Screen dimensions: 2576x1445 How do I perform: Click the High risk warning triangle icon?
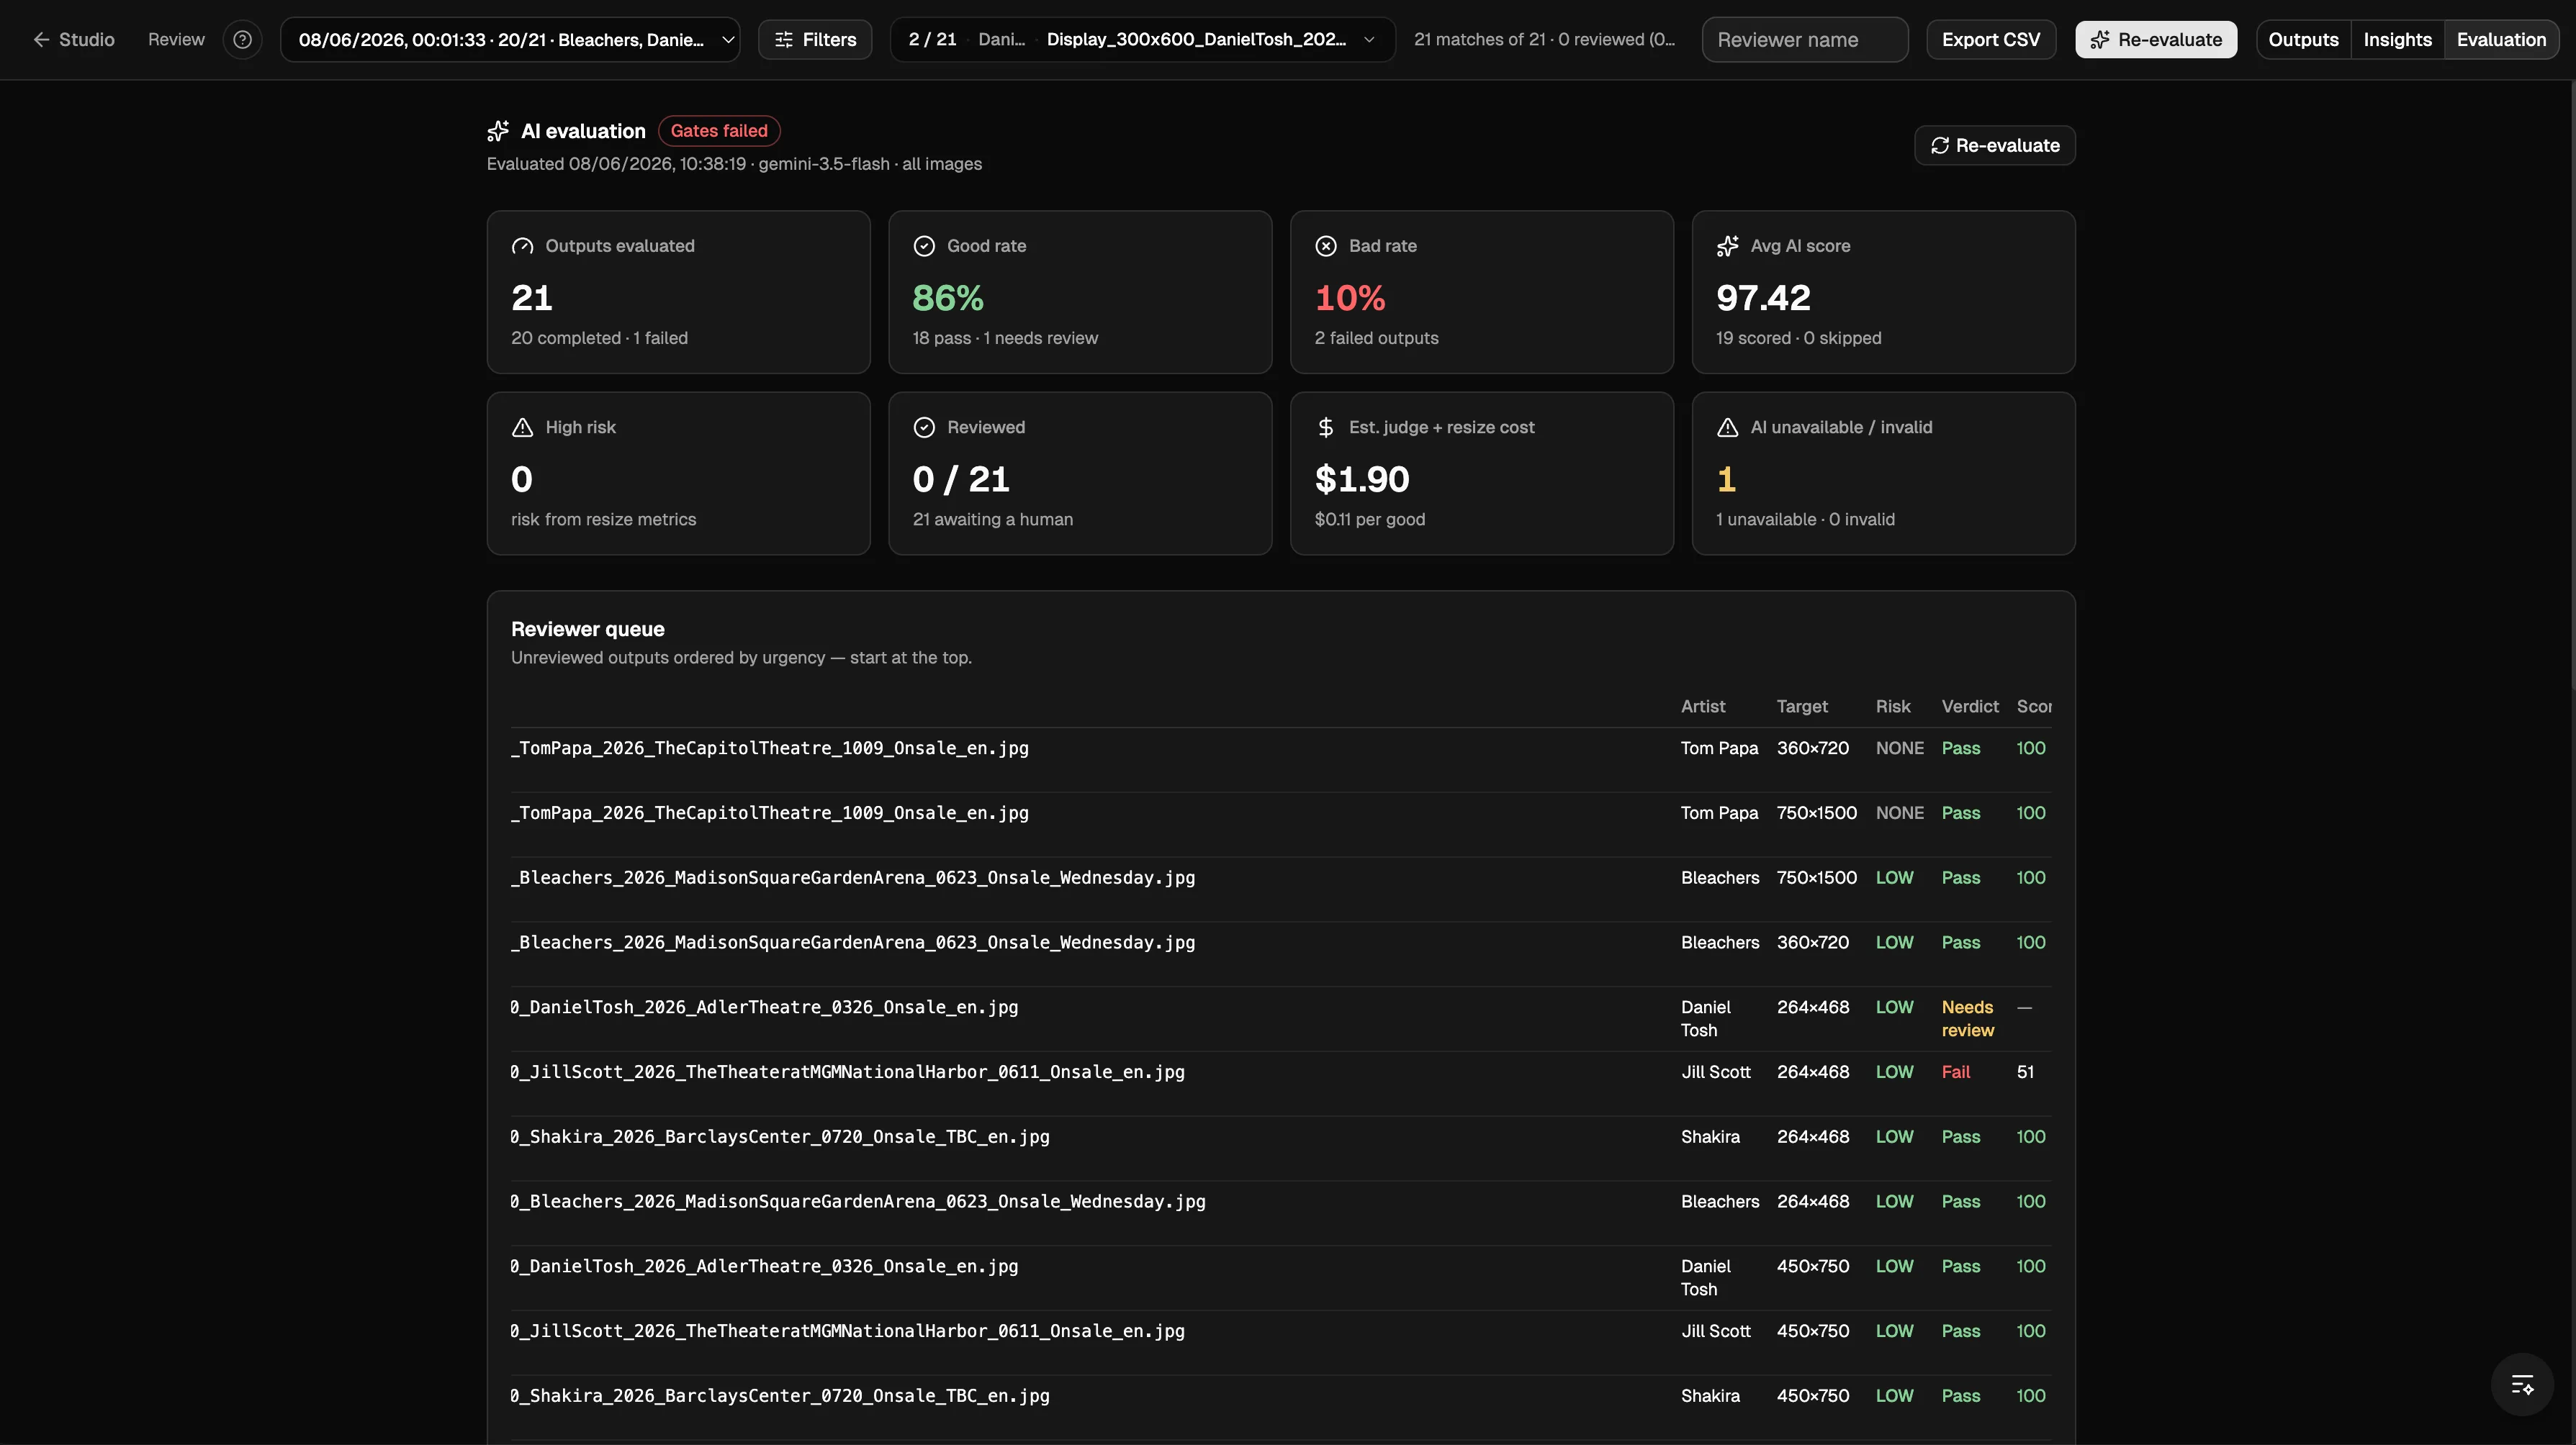click(x=522, y=427)
